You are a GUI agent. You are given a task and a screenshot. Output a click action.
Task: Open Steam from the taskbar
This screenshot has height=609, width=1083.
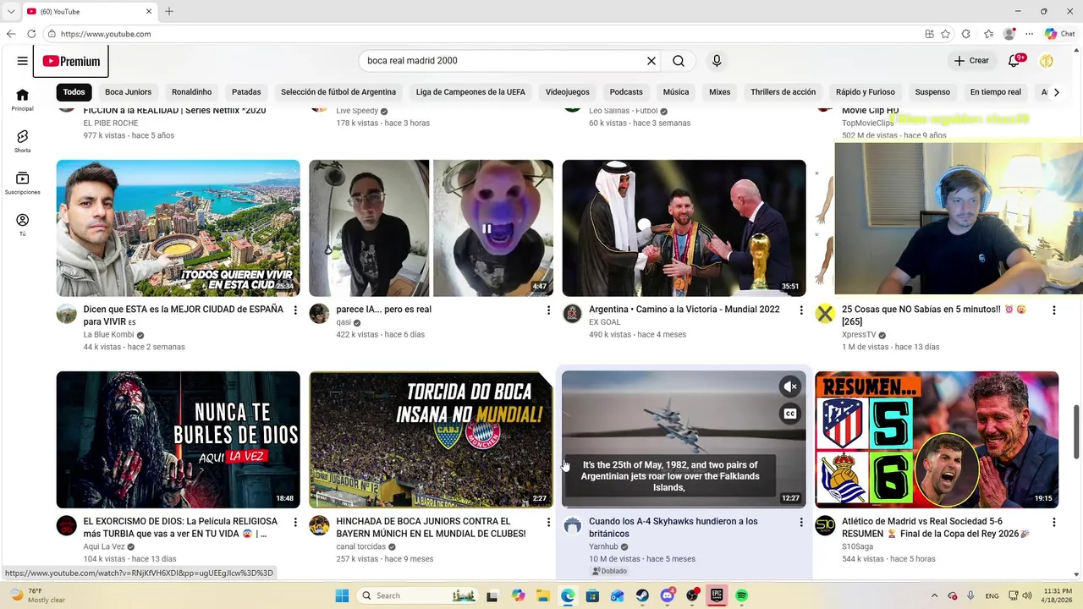(642, 595)
